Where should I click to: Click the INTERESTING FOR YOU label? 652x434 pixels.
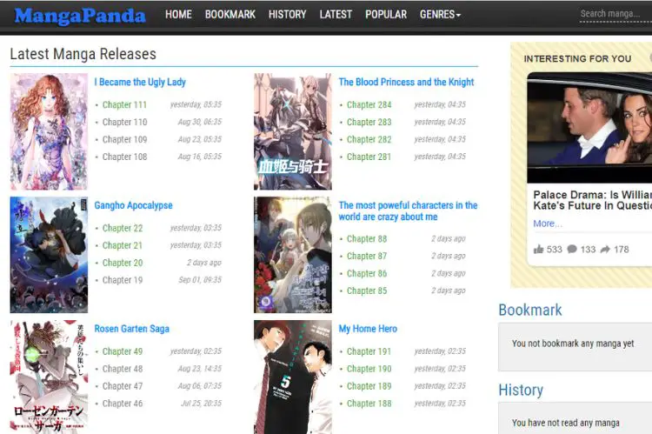click(x=577, y=58)
